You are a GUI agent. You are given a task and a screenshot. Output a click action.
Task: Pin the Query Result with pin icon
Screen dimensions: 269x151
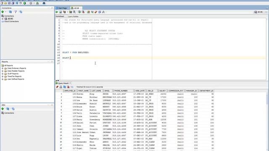point(57,87)
